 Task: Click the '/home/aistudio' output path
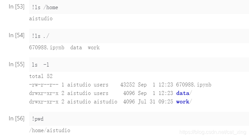[50, 130]
